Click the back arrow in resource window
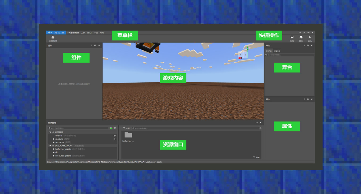Screen dimensions: 361x194 pyautogui.click(x=260, y=128)
